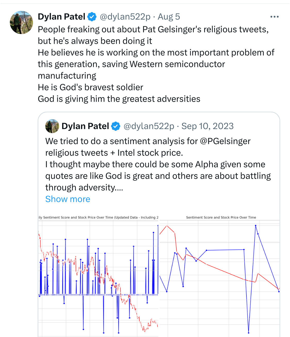Open @dylan522p handle in quoted tweet
Screen dimensions: 290x337
point(149,126)
